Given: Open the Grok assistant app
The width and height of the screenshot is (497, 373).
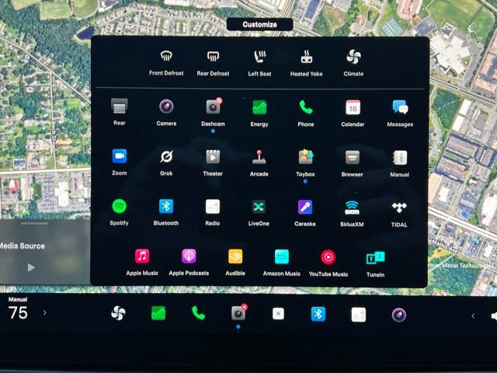Looking at the screenshot, I should (x=166, y=156).
